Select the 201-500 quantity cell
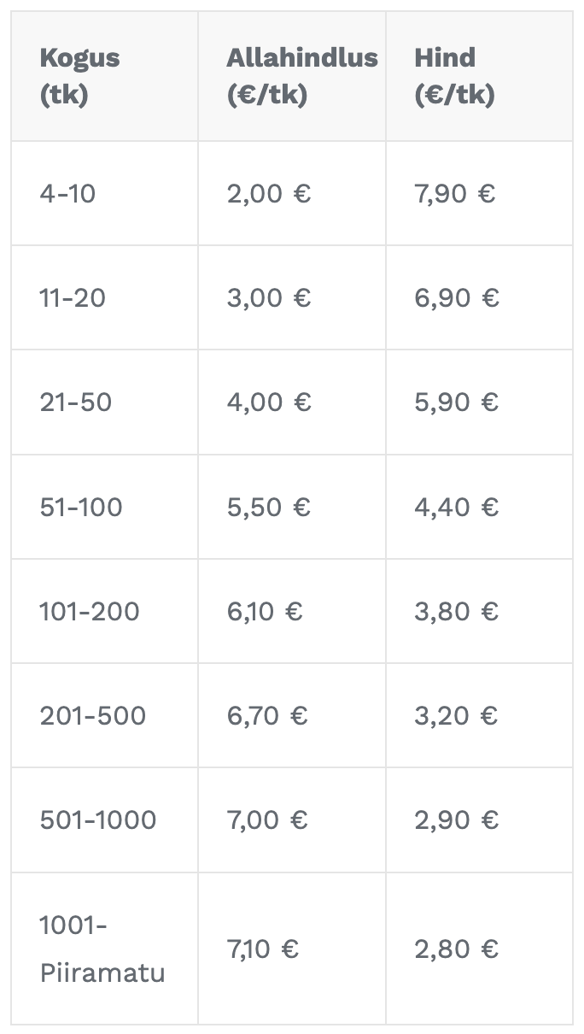584x1034 pixels. (x=92, y=715)
